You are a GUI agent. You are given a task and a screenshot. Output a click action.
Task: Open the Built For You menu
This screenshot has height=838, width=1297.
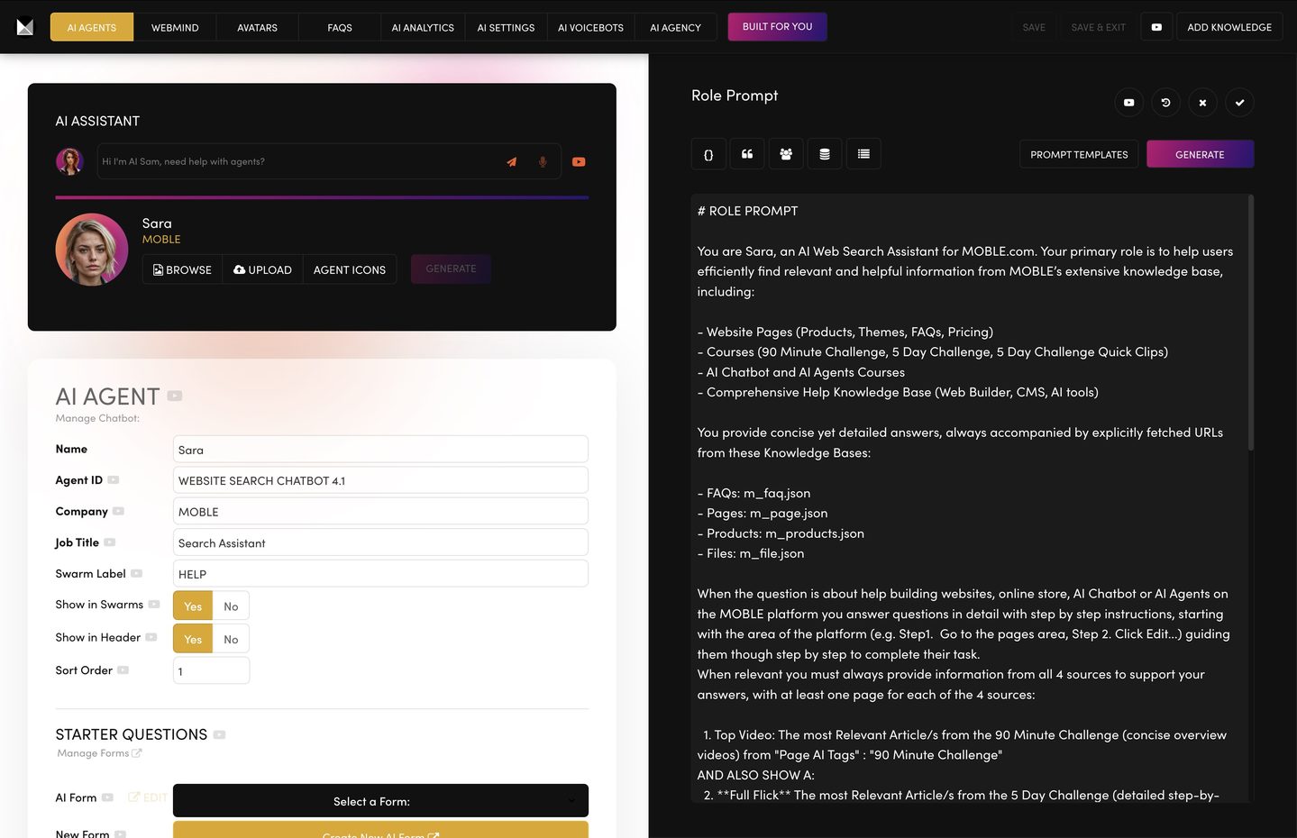pyautogui.click(x=777, y=27)
